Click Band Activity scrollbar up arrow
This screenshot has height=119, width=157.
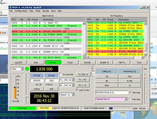pyautogui.click(x=84, y=23)
